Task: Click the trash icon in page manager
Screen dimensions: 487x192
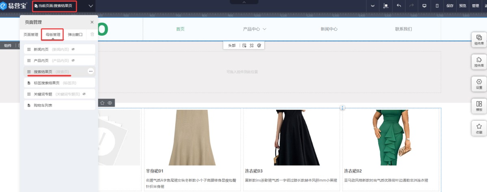Action: tap(92, 35)
